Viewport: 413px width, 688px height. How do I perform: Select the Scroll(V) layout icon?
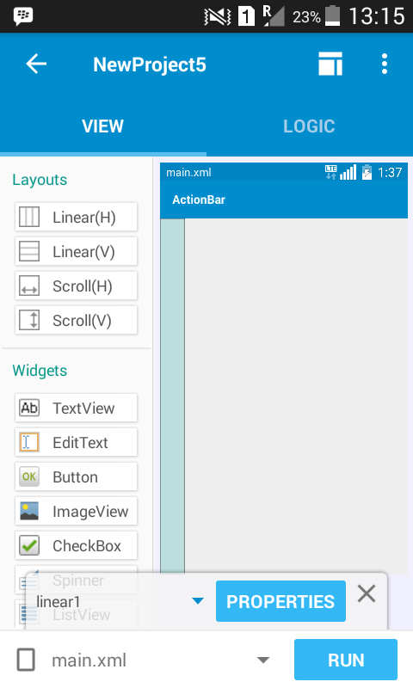click(29, 320)
